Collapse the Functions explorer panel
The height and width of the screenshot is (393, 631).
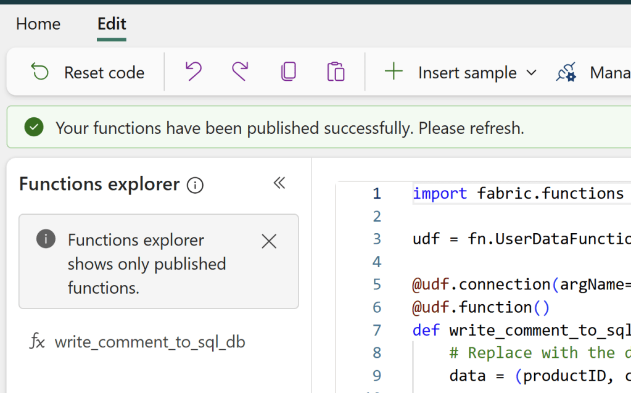pyautogui.click(x=279, y=183)
